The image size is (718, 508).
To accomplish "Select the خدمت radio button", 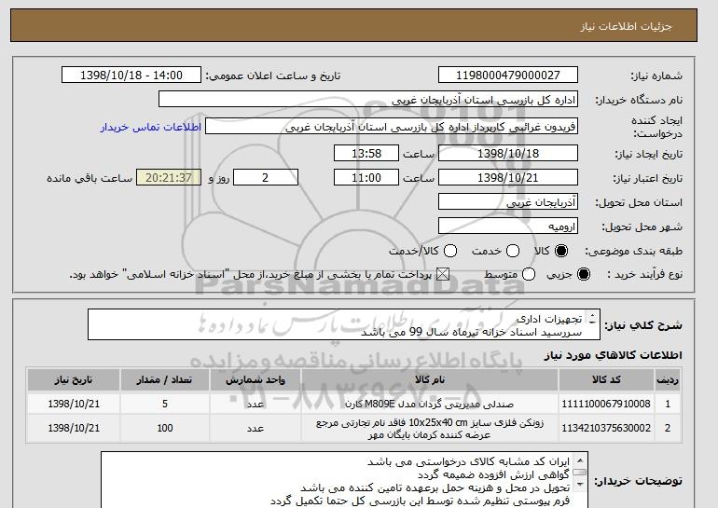I will pyautogui.click(x=513, y=251).
